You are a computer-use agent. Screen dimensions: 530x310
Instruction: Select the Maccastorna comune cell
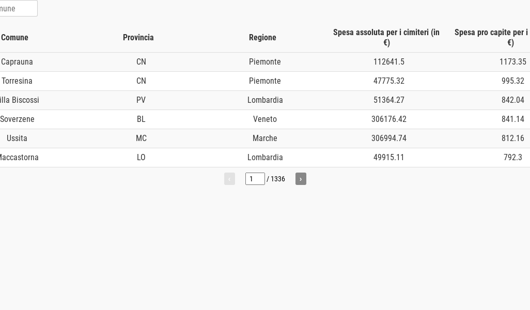point(19,157)
